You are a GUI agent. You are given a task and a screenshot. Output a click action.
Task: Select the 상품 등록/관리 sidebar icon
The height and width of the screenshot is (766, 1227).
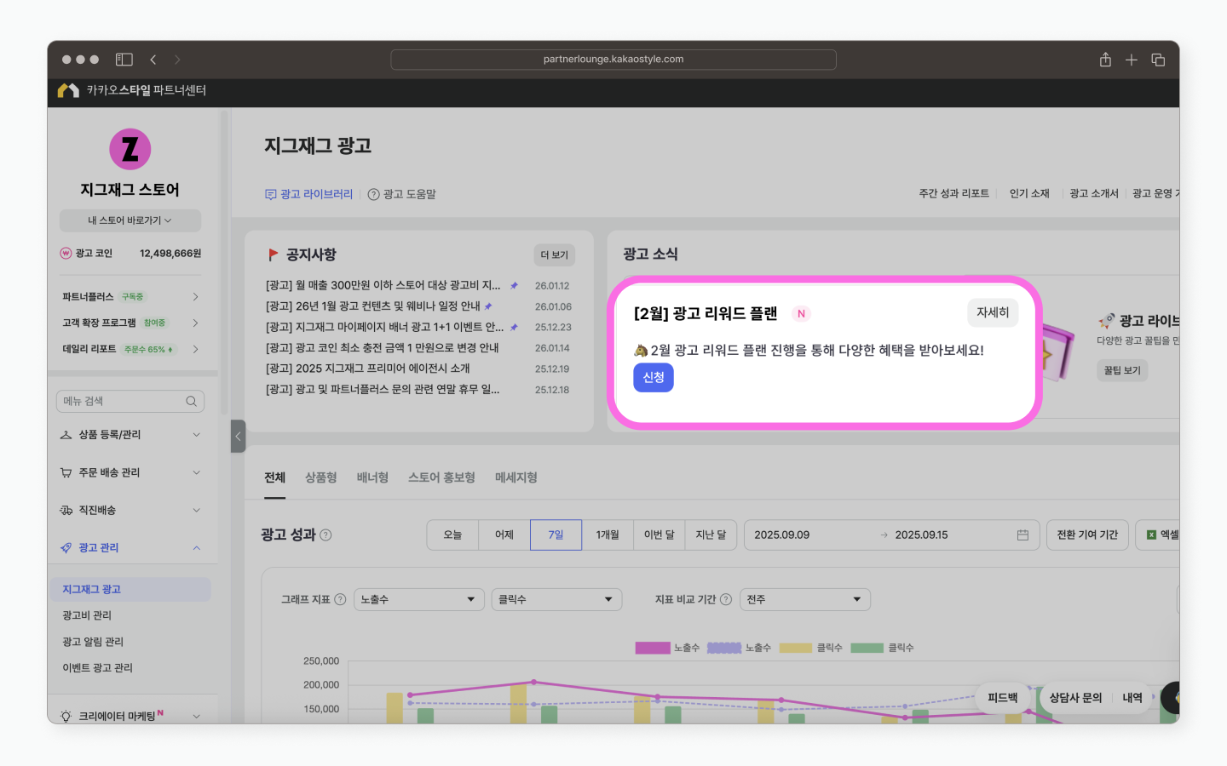(x=67, y=435)
